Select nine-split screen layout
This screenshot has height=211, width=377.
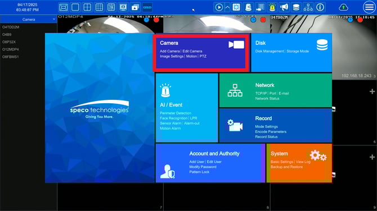coord(99,7)
